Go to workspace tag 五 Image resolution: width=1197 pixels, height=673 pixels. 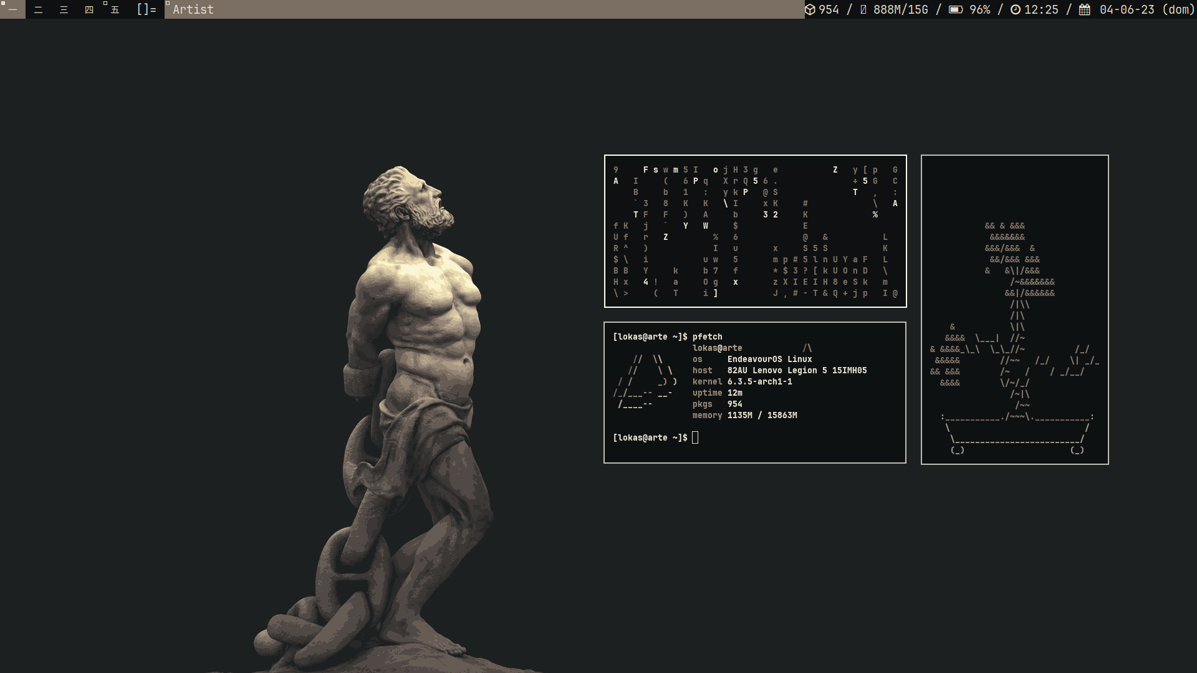[x=115, y=9]
